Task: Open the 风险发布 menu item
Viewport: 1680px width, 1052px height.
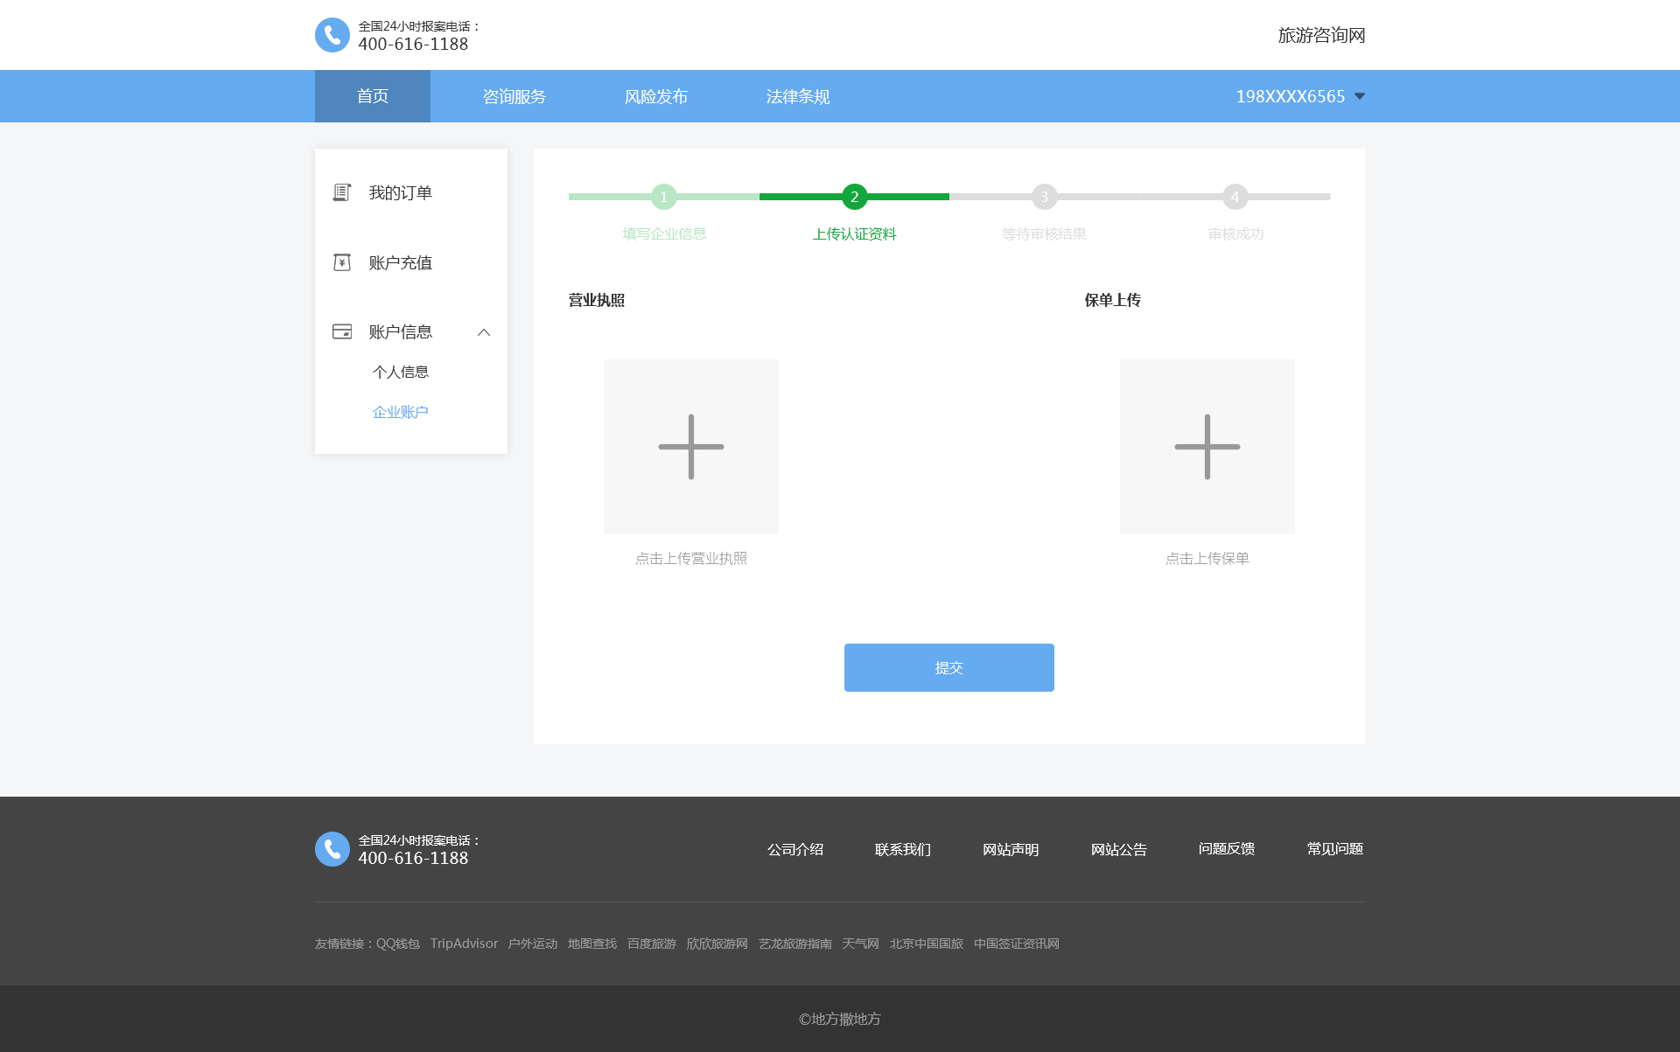Action: [656, 96]
